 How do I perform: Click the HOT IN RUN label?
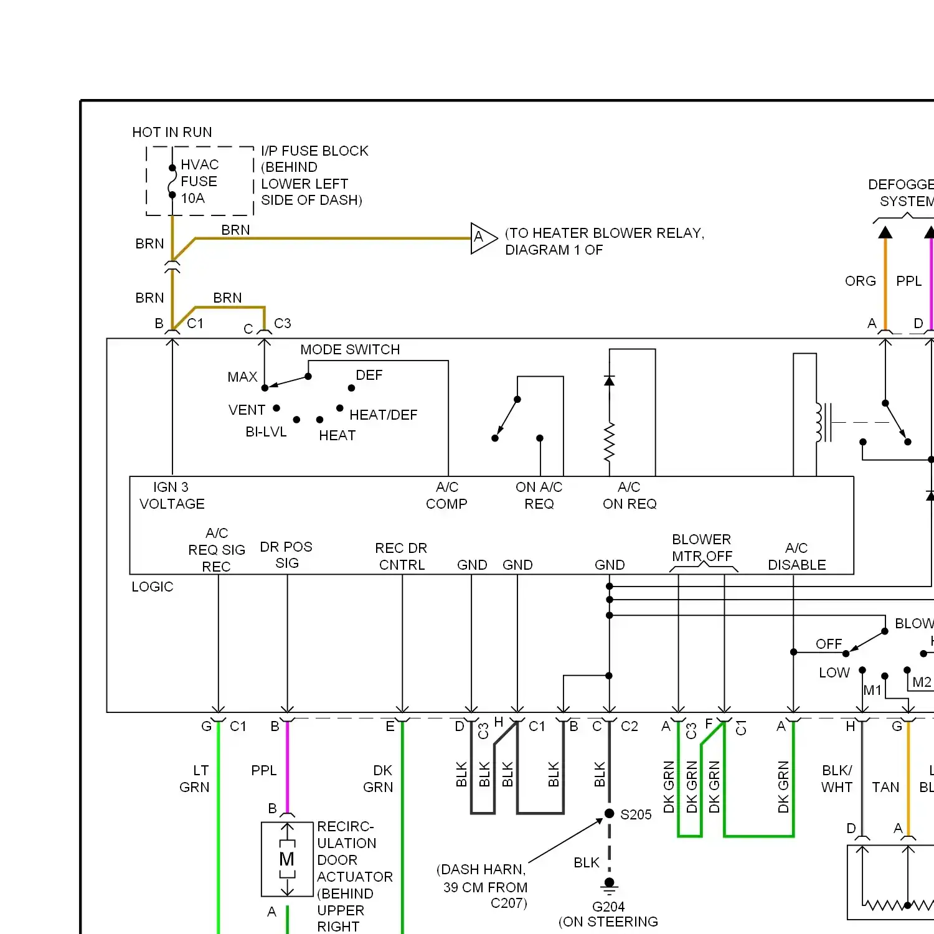pos(172,132)
